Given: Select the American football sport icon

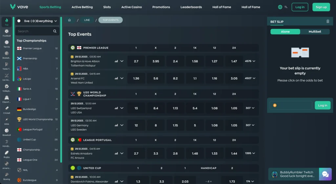Looking at the screenshot, I should coord(7,164).
